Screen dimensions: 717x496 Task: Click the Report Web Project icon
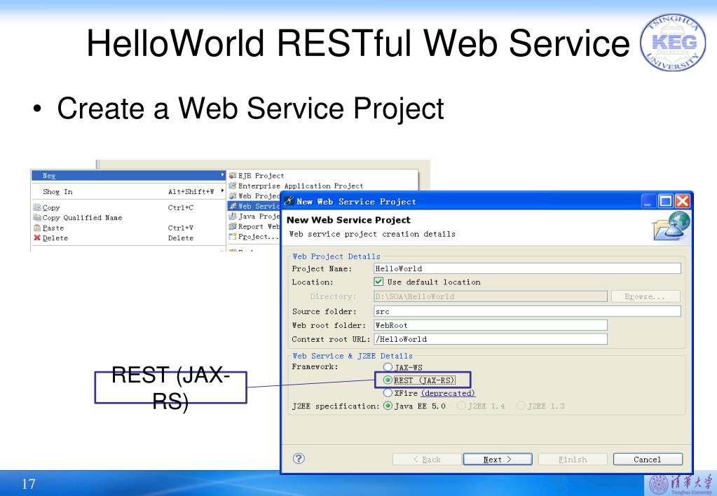pyautogui.click(x=233, y=226)
